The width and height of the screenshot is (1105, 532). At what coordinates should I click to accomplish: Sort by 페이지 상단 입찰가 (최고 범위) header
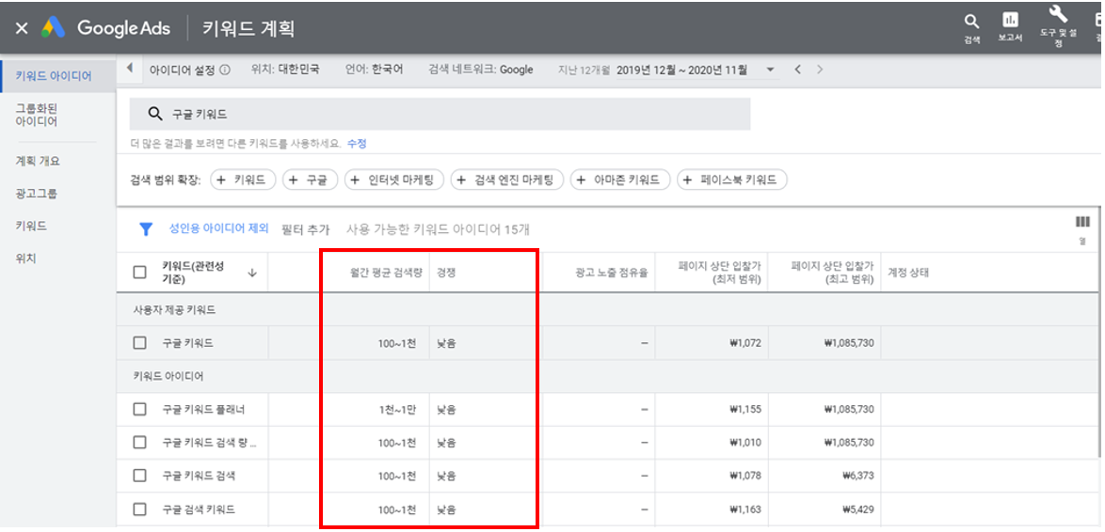832,273
